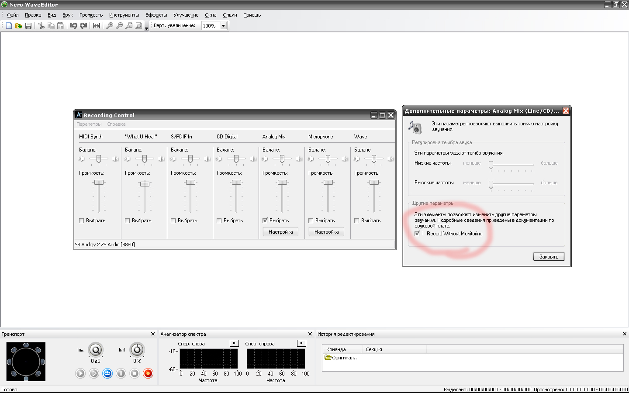Viewport: 629px width, 393px height.
Task: Select all with the double-arrow toolbar icon
Action: coord(97,26)
